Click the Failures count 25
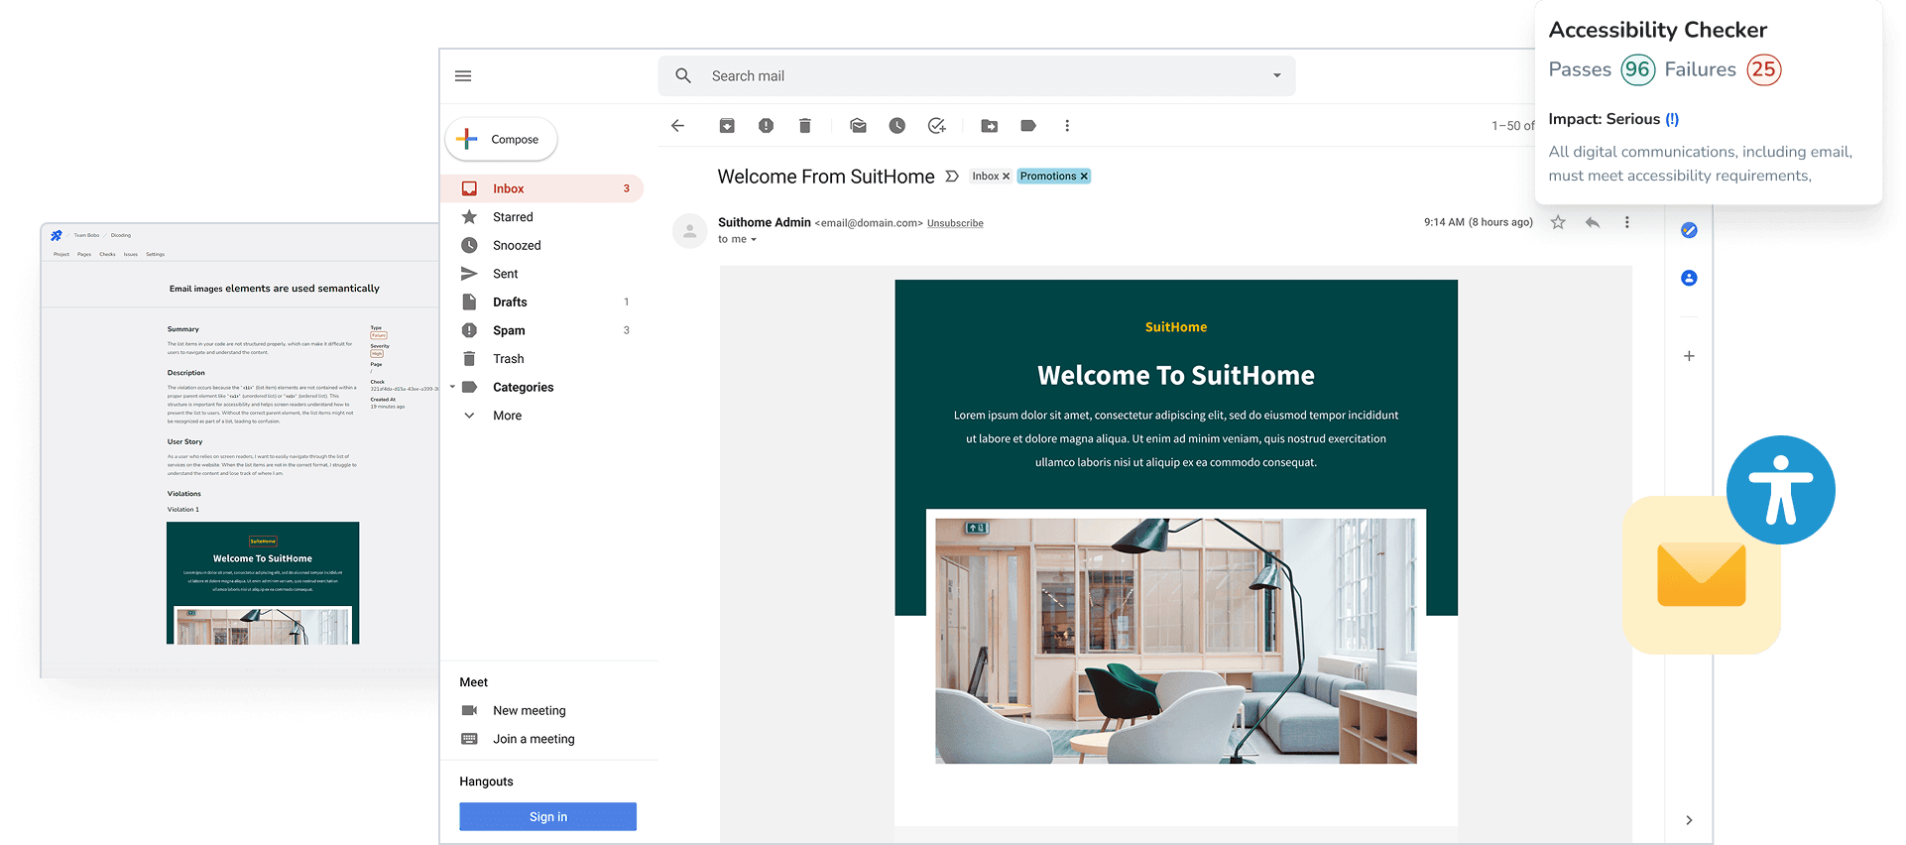This screenshot has height=845, width=1906. 1764,69
